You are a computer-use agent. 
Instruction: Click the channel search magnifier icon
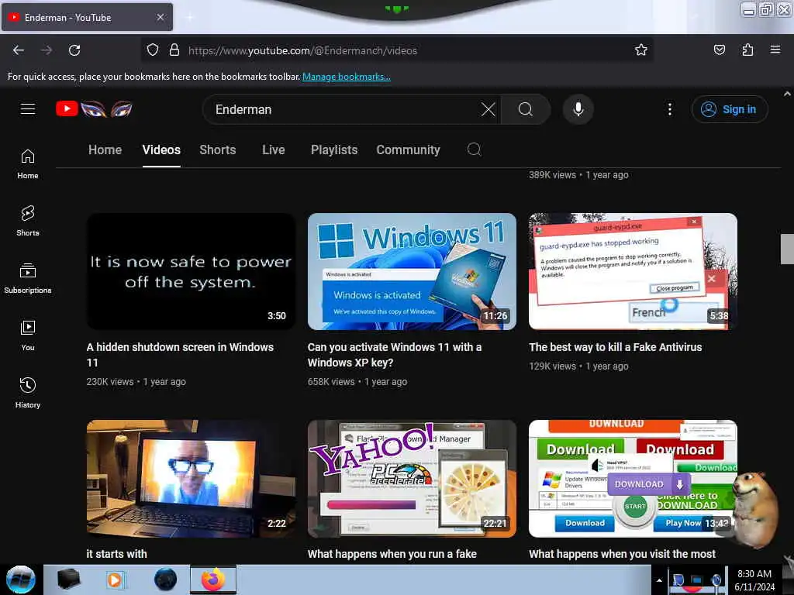pos(474,150)
